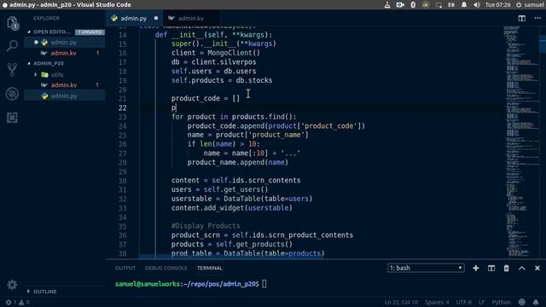The height and width of the screenshot is (307, 546).
Task: Open admin.py in ADMIN_P20 folder
Action: click(65, 96)
